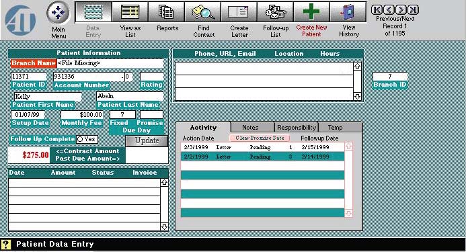Click the Branch ID field 7
The image size is (466, 252).
click(x=390, y=77)
